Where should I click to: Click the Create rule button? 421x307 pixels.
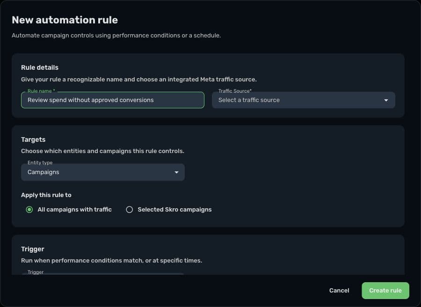point(385,290)
